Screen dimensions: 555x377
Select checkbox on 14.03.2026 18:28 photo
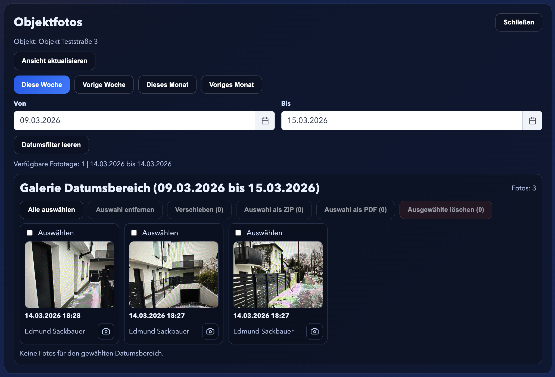click(x=30, y=233)
